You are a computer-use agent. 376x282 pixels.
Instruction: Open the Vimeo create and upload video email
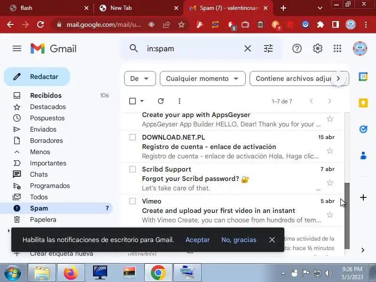click(x=231, y=210)
